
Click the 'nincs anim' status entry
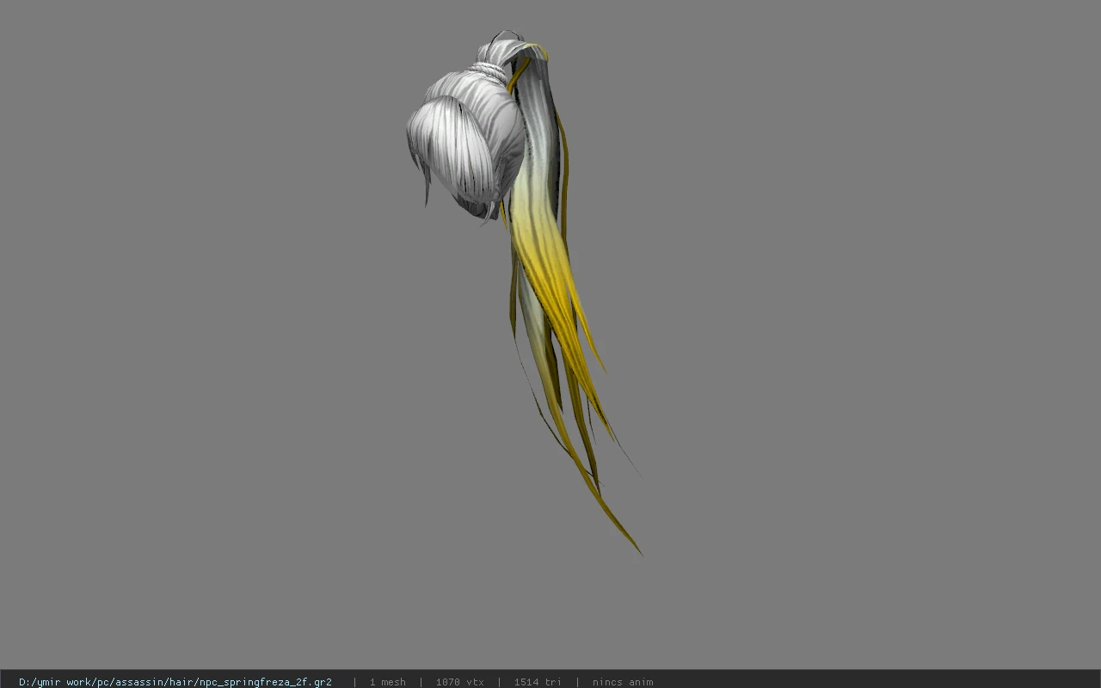623,682
